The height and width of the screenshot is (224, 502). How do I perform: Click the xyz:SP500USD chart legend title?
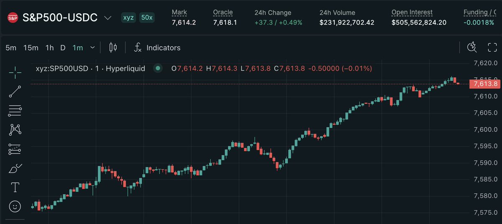pos(90,68)
